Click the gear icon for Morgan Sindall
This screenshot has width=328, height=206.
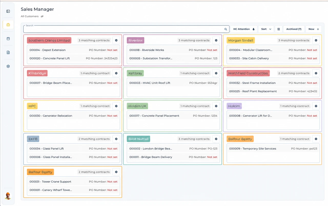316,40
